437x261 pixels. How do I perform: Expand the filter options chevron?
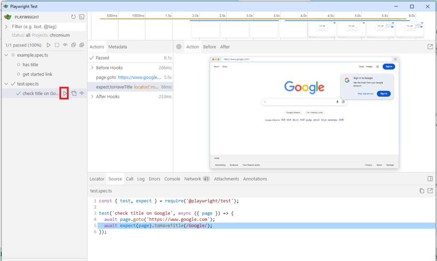pos(6,27)
